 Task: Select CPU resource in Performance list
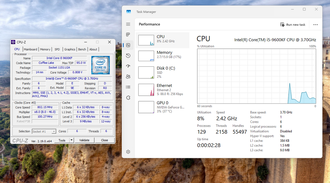pos(162,40)
